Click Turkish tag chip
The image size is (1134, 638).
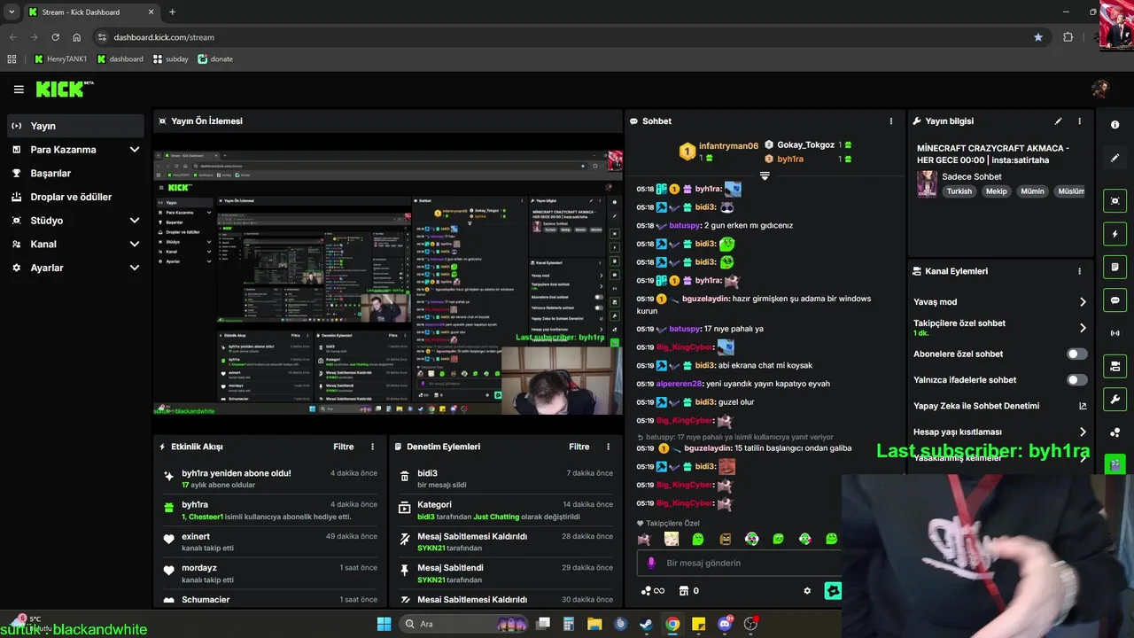[959, 191]
